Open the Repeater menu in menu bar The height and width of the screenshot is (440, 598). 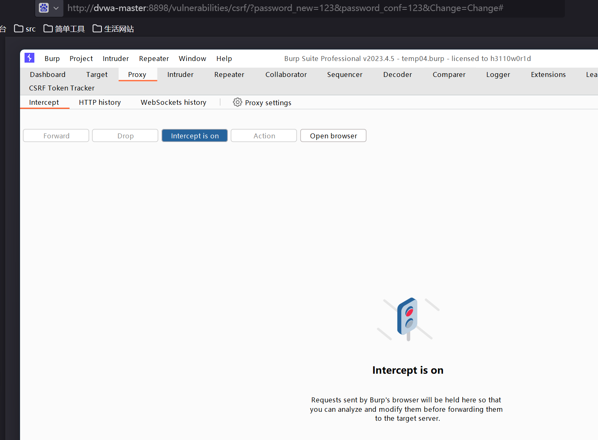tap(154, 59)
